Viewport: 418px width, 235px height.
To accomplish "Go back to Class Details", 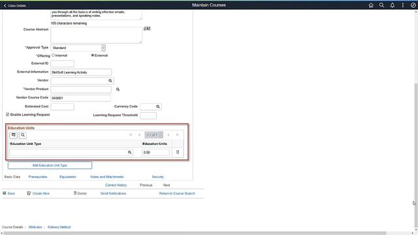I will [x=14, y=5].
